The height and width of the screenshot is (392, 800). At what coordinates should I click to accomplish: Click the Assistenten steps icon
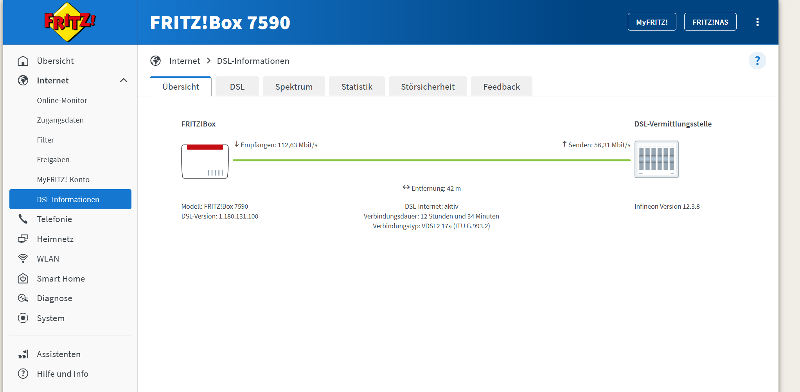pyautogui.click(x=23, y=354)
